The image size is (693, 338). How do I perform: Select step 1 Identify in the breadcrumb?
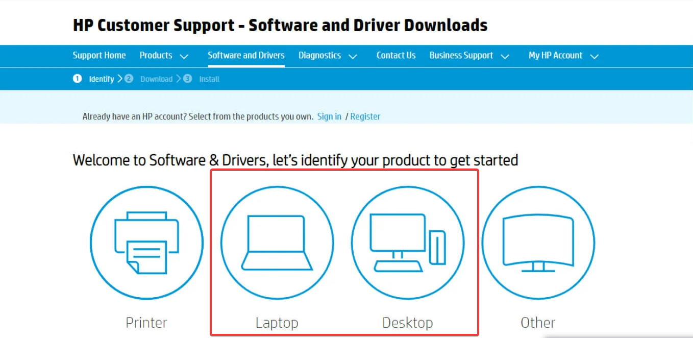click(93, 79)
